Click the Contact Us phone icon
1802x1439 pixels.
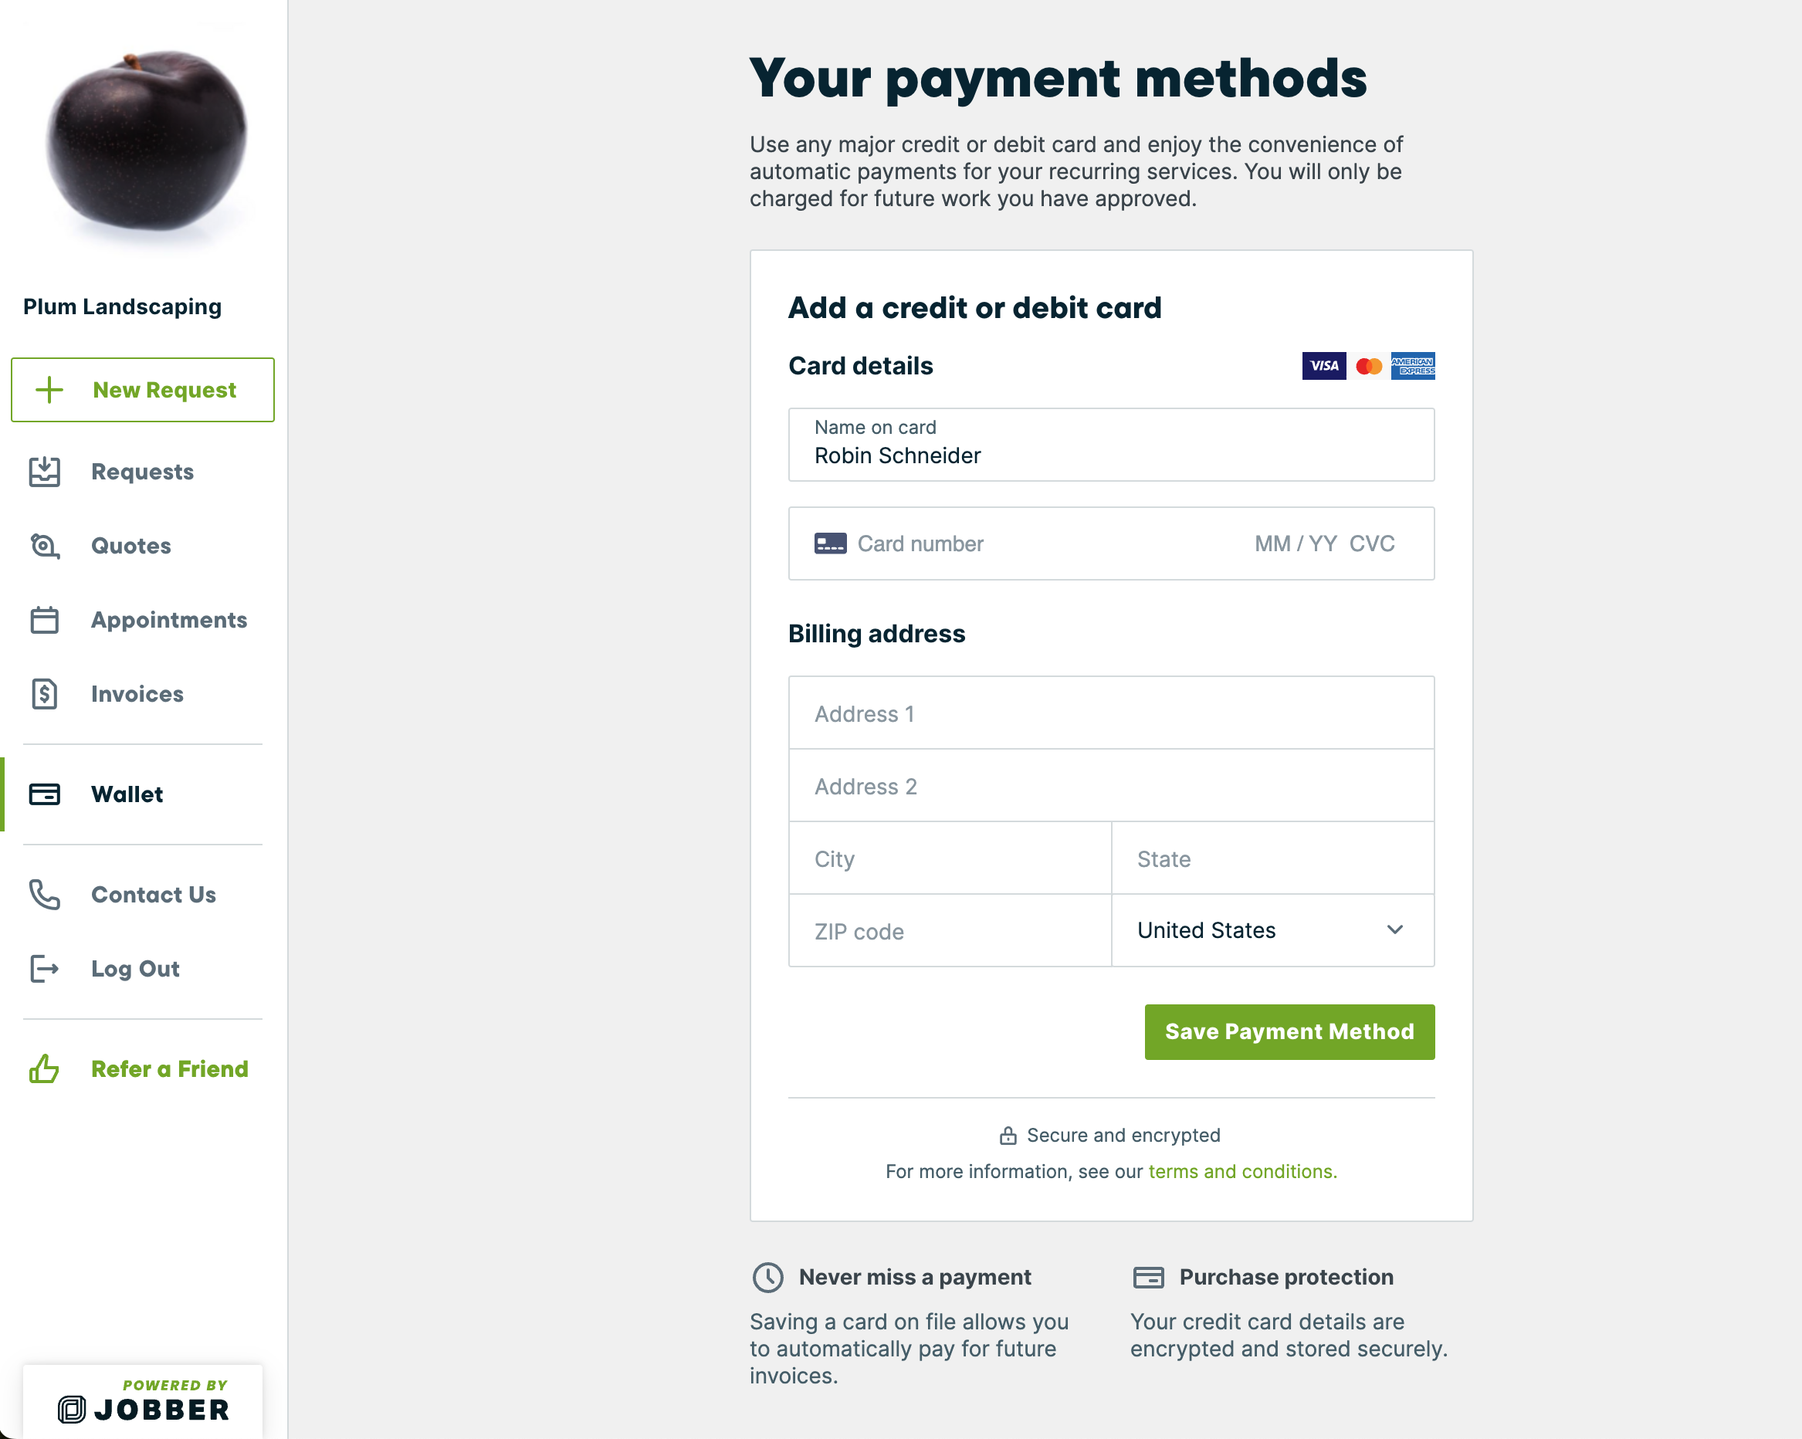(x=44, y=894)
